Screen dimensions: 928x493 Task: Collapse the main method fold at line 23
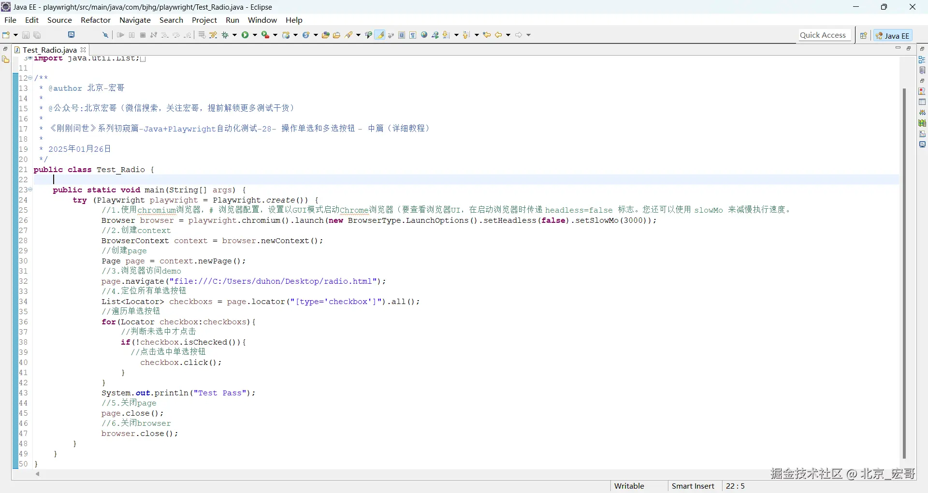click(x=30, y=189)
